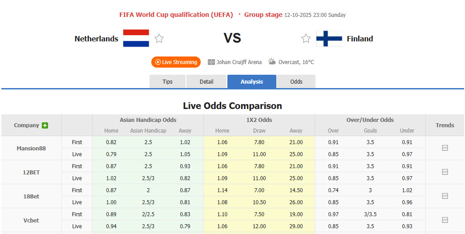The width and height of the screenshot is (465, 234).
Task: Open the Detail tab
Action: (x=206, y=82)
